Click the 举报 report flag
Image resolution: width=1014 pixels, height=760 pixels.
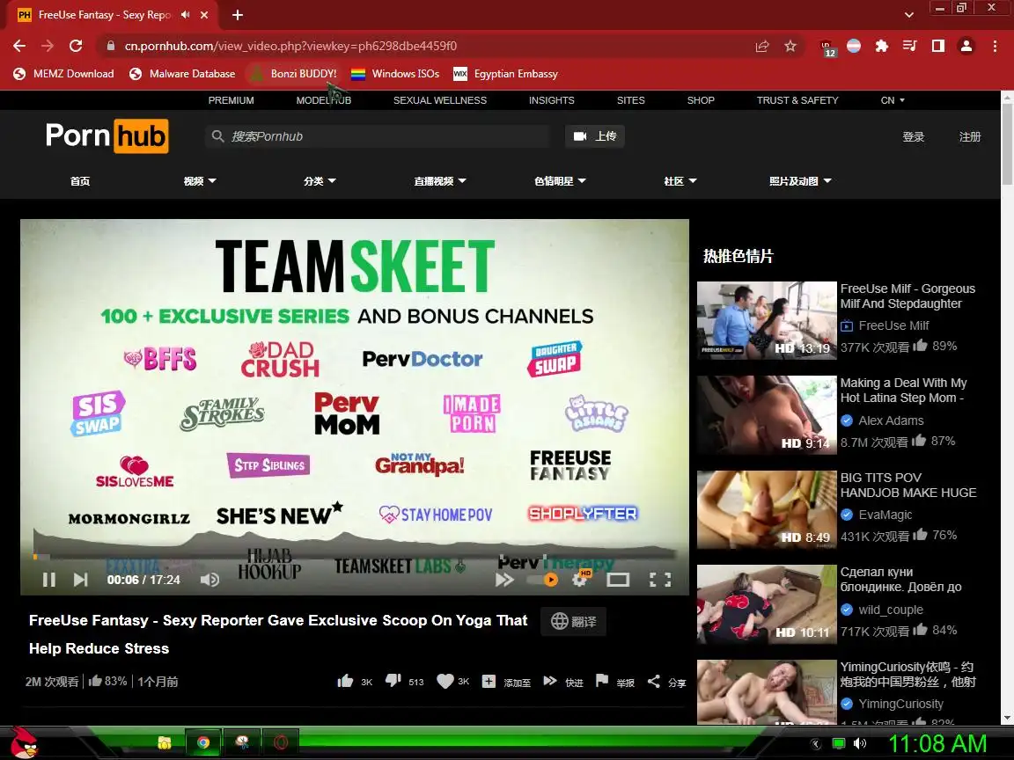click(614, 682)
